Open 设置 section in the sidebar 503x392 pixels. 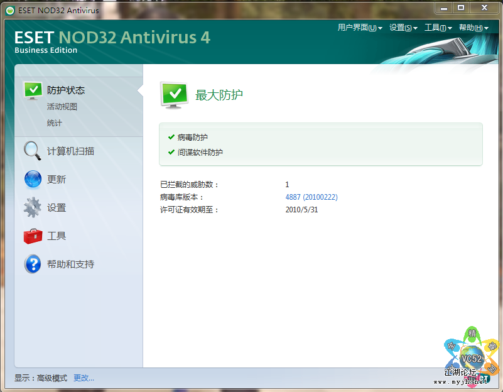(57, 207)
